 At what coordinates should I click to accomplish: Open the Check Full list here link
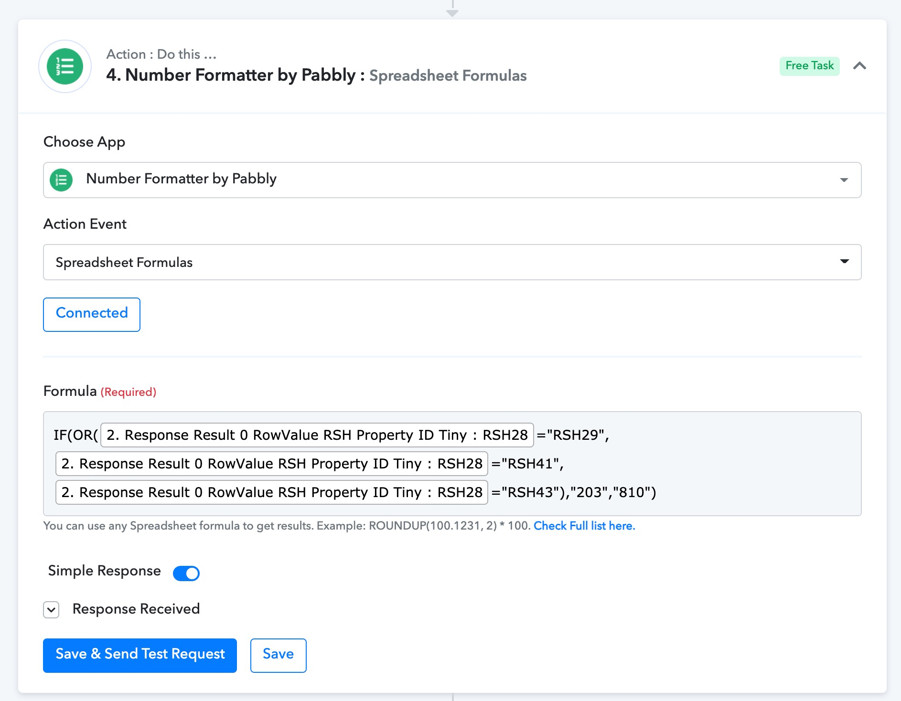[x=584, y=526]
